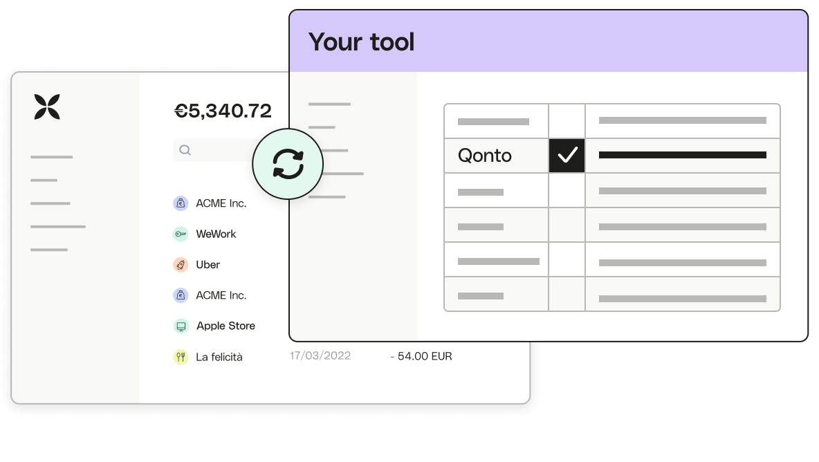This screenshot has height=462, width=819.
Task: Select the ACME Inc. briefcase icon
Action: 181,203
